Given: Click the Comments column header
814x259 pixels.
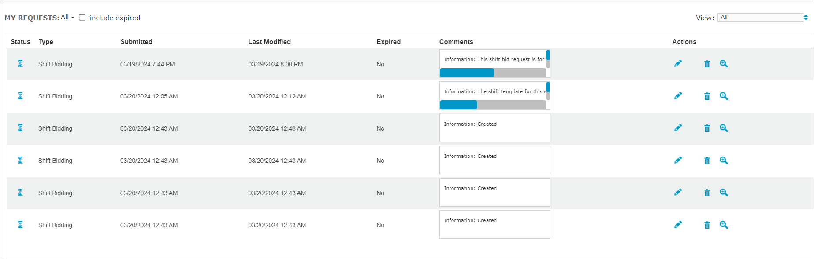Looking at the screenshot, I should point(456,42).
